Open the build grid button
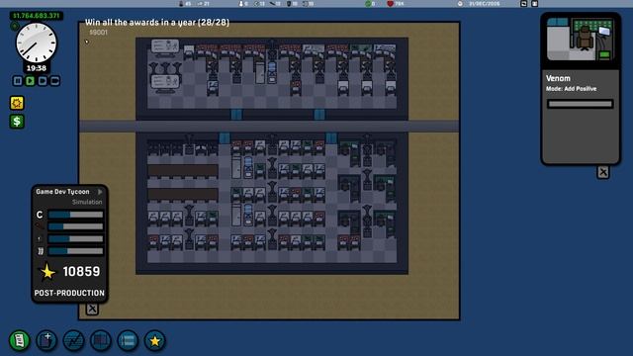 tap(101, 340)
